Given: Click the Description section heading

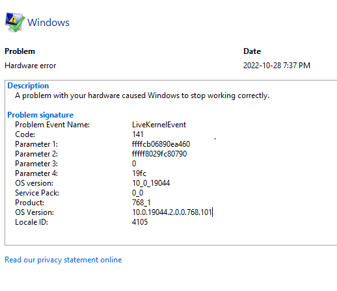Looking at the screenshot, I should click(x=28, y=86).
